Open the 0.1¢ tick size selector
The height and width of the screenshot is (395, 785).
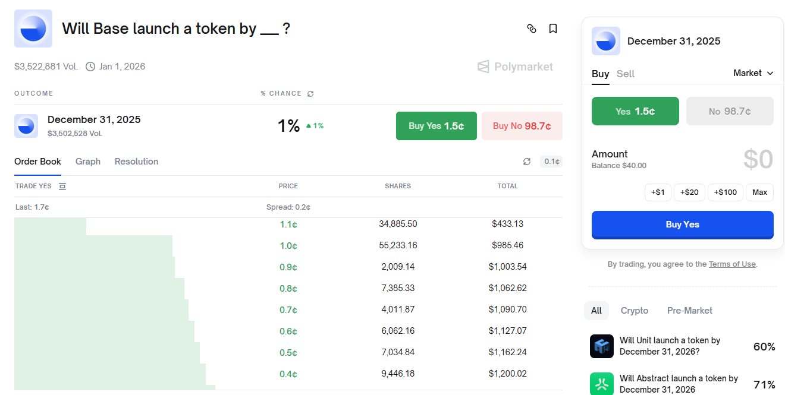point(551,161)
